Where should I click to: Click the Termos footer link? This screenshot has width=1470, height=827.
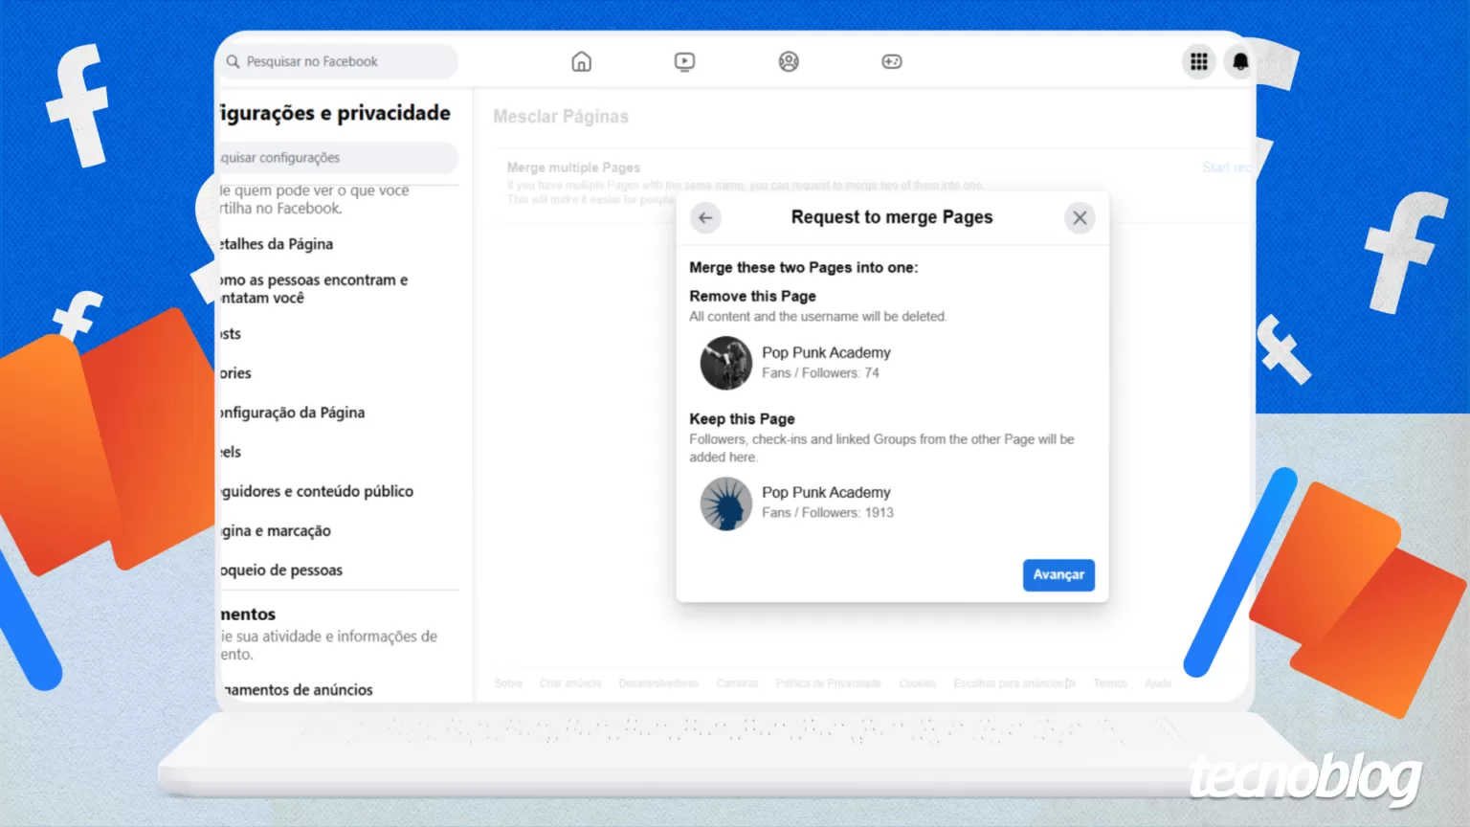(x=1110, y=683)
